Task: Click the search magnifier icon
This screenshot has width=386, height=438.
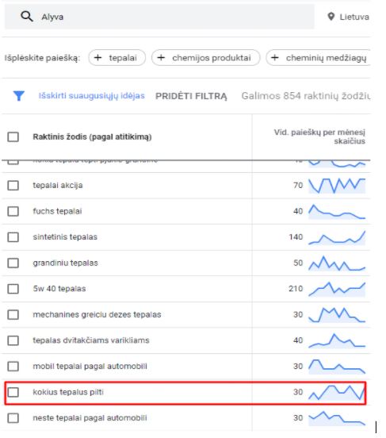Action: click(x=27, y=17)
